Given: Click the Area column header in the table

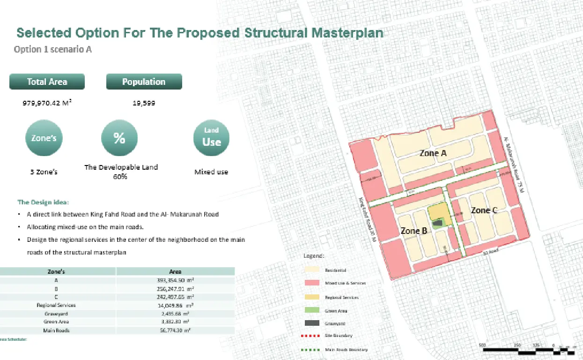Looking at the screenshot, I should coord(175,271).
